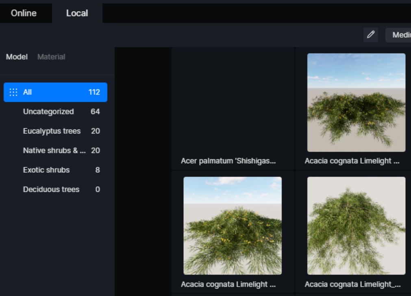Select the bottom-left Acacia cognata Limelight thumbnail

click(x=233, y=226)
